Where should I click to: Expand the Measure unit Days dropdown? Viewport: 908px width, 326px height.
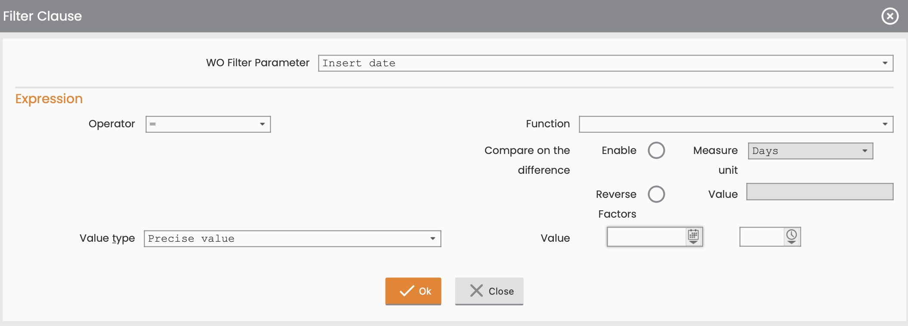pos(810,151)
